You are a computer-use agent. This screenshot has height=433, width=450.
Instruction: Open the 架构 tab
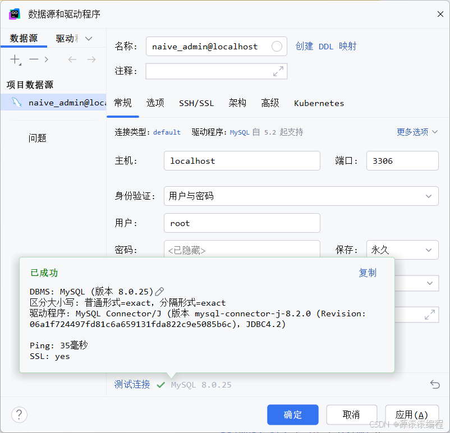pyautogui.click(x=237, y=103)
